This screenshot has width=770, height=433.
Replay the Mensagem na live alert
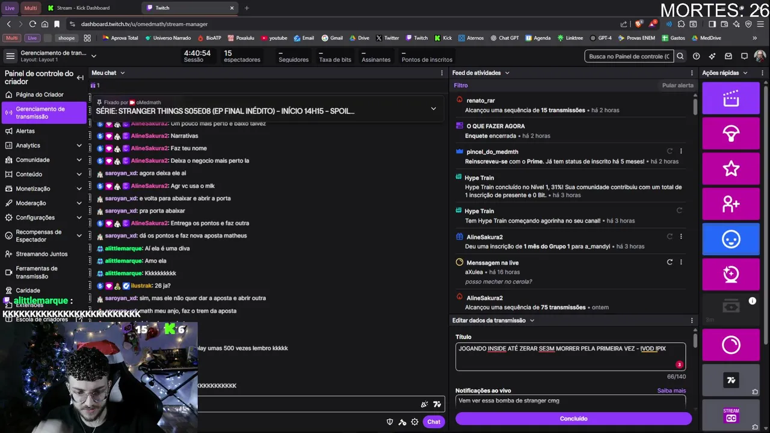670,262
